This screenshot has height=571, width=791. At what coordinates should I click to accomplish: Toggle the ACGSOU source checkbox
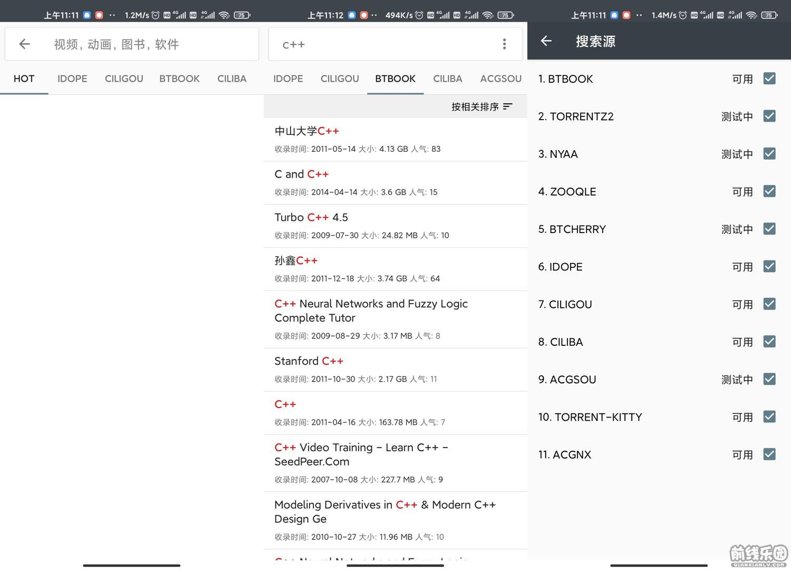769,379
